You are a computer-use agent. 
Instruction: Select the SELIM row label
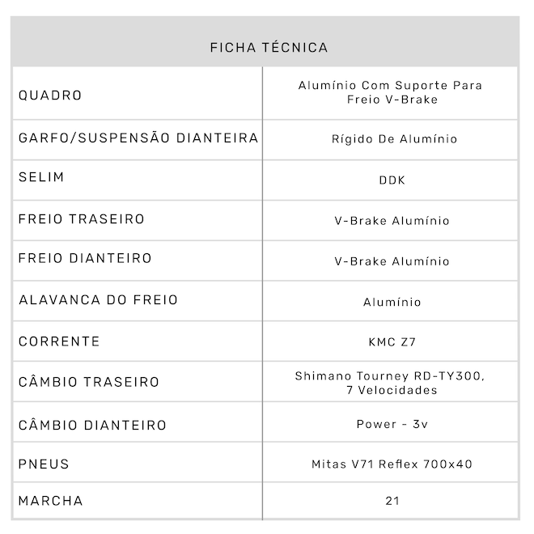(x=41, y=177)
